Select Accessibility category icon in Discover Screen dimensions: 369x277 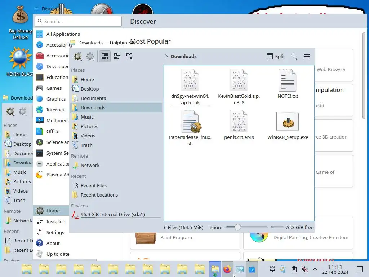(40, 45)
